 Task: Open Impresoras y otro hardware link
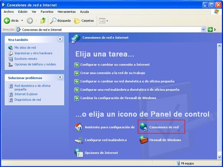pyautogui.click(x=33, y=53)
